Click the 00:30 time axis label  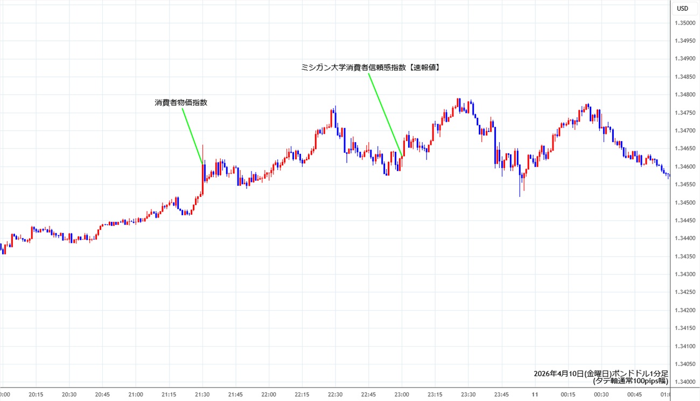tap(601, 395)
